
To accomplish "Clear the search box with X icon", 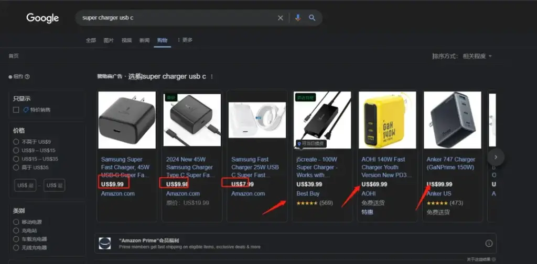I will click(x=280, y=18).
